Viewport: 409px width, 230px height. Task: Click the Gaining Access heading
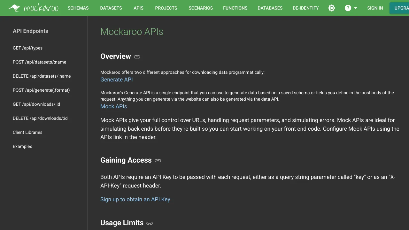[126, 160]
